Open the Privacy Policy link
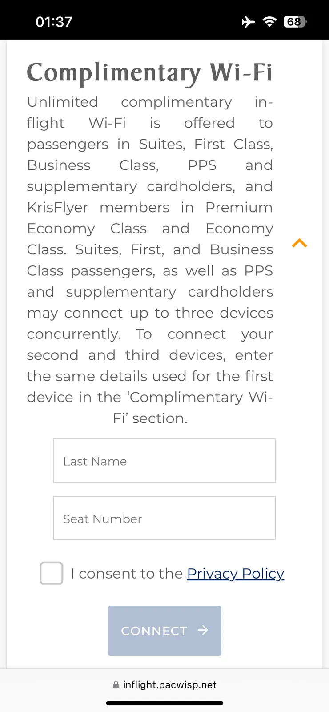 pos(235,573)
